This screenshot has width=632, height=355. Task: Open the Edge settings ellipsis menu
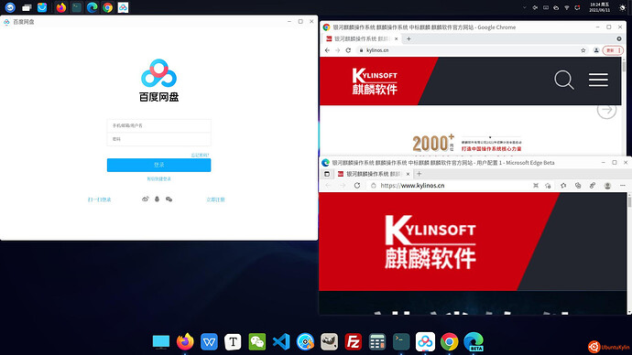click(x=623, y=186)
